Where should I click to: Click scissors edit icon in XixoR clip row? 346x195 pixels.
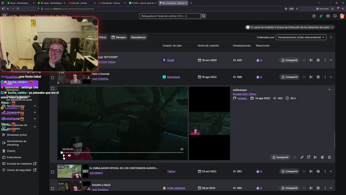point(311,60)
